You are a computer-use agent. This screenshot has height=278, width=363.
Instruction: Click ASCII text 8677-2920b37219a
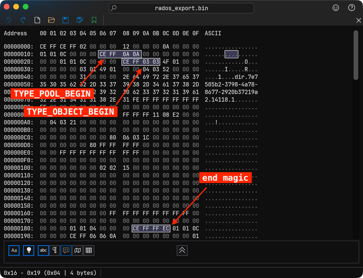click(x=231, y=92)
